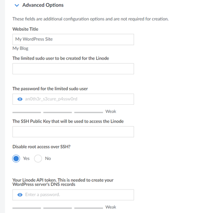205x213 pixels.
Task: Toggle Linode API token visibility eye icon
Action: click(x=20, y=195)
